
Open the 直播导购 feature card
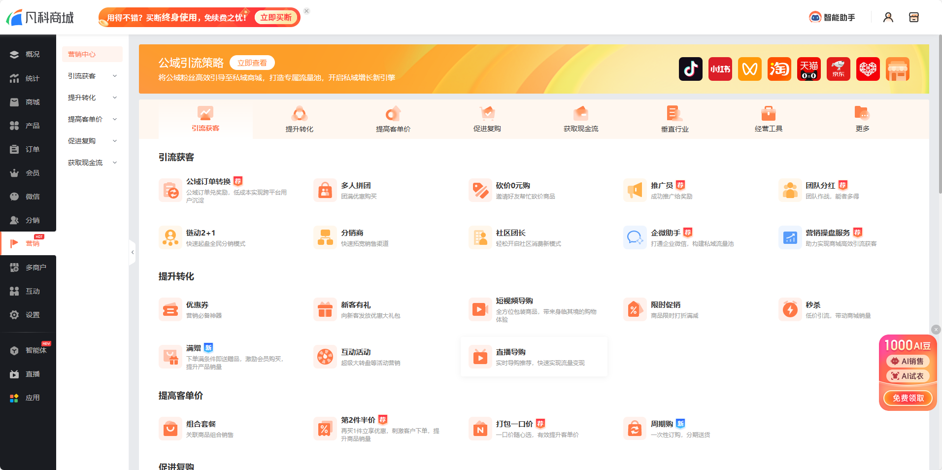pos(534,357)
